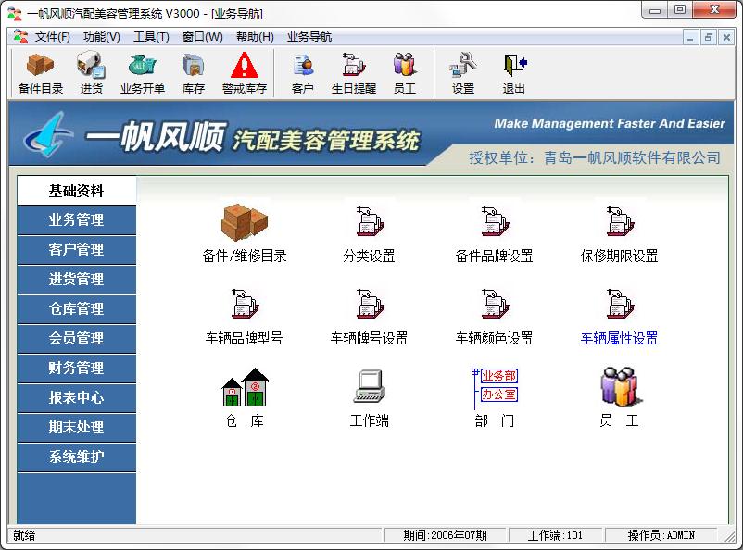Click the 车辆颜色设置 label text
Viewport: 743px width, 550px height.
(x=494, y=338)
